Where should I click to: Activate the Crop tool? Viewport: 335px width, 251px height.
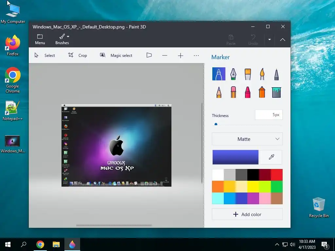point(77,56)
